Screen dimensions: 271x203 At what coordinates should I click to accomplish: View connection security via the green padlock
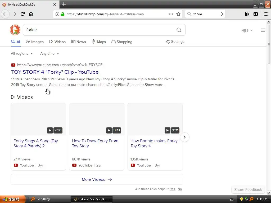63,14
